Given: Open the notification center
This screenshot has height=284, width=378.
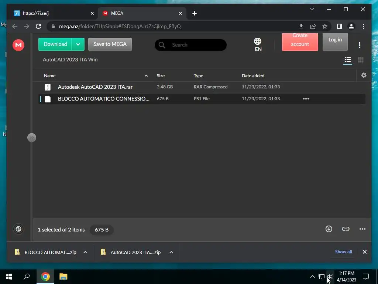Looking at the screenshot, I should point(366,277).
